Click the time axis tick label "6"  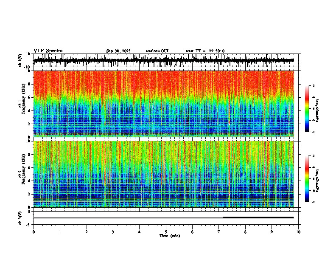tap(193, 232)
